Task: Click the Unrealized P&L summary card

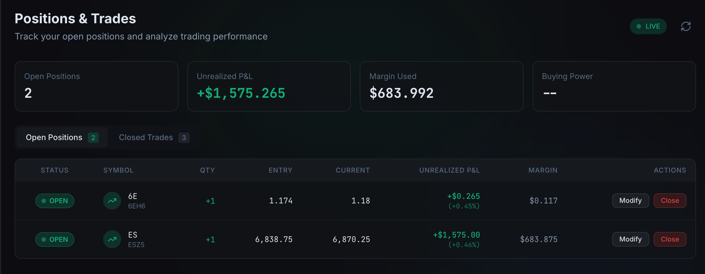Action: pos(269,86)
